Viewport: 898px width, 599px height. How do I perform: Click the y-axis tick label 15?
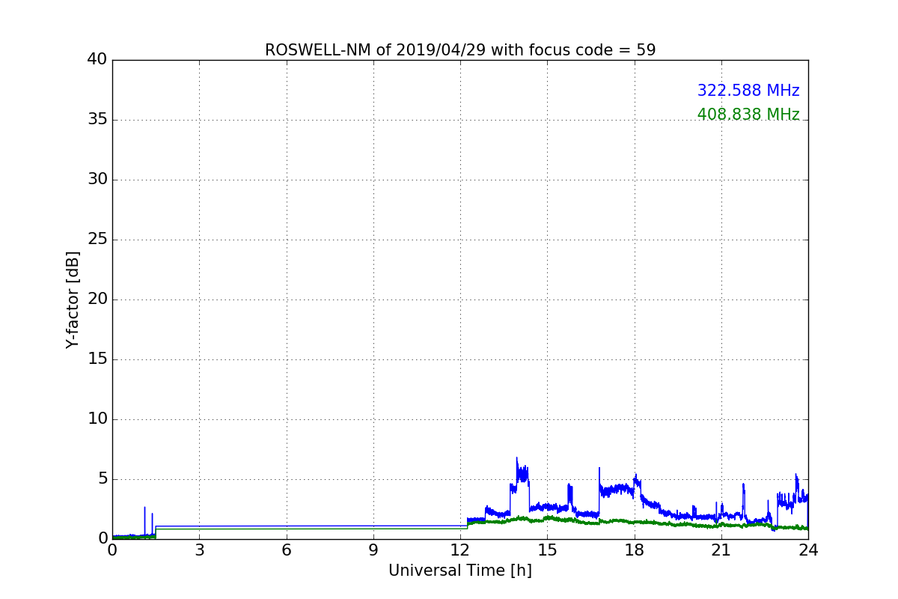tap(97, 359)
